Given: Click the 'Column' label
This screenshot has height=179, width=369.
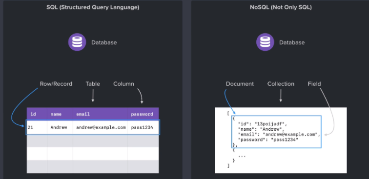Looking at the screenshot, I should [123, 84].
